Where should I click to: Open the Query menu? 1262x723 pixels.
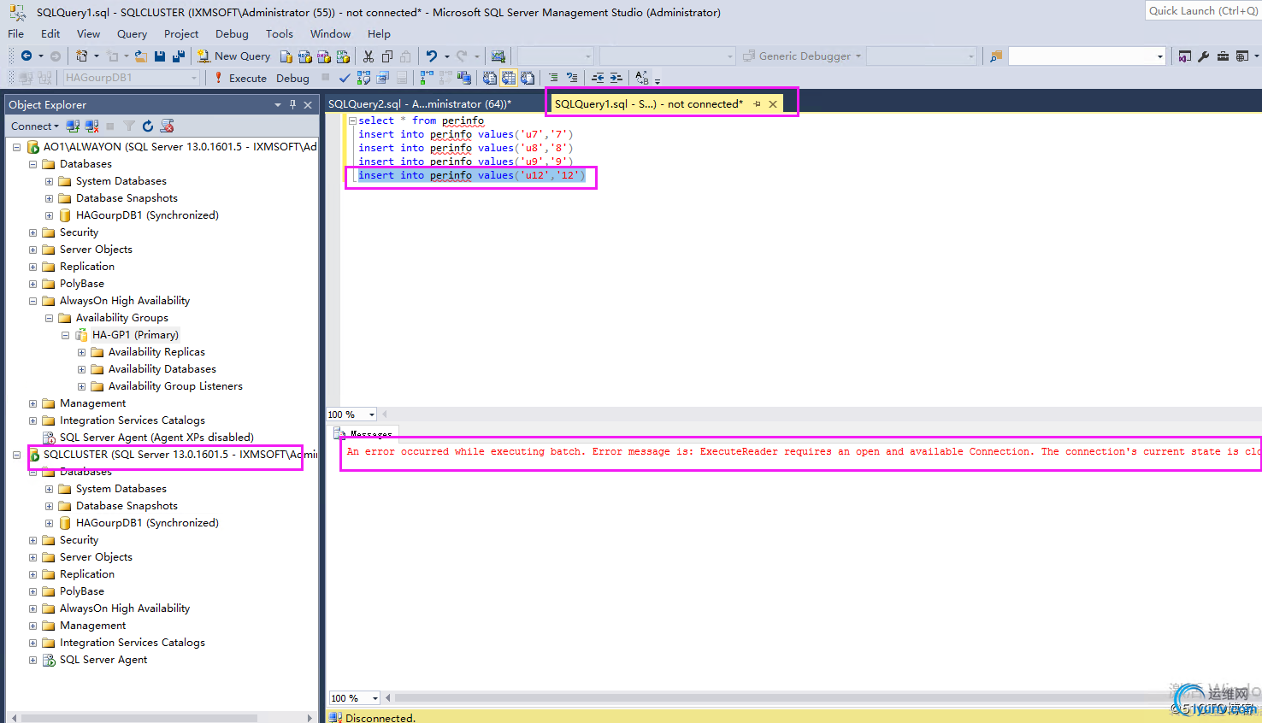[x=132, y=34]
